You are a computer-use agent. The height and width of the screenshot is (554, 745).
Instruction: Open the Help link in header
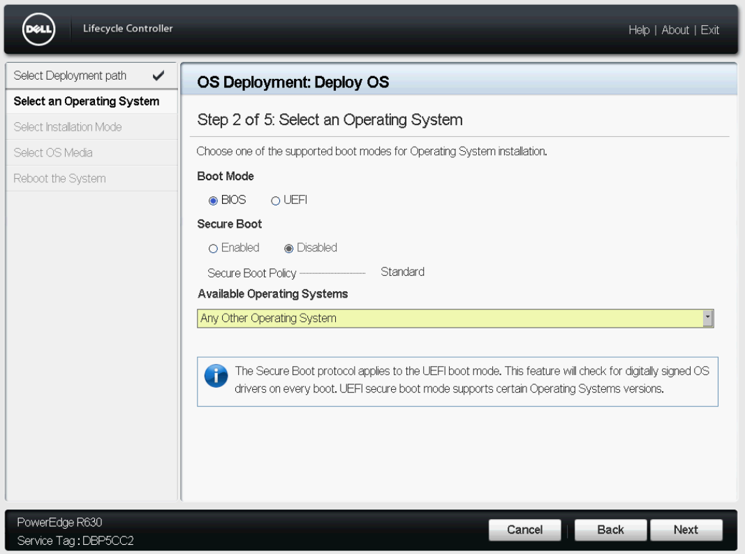click(639, 30)
